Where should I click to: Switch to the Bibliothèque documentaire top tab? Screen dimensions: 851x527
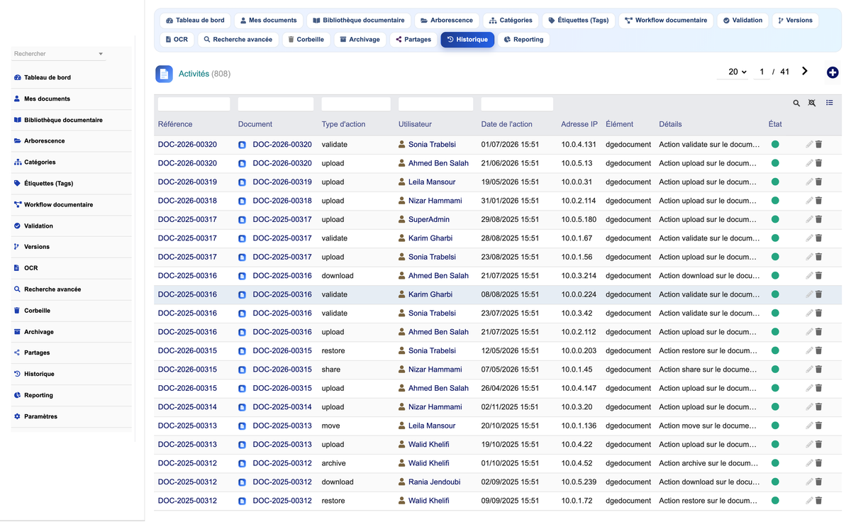[359, 21]
